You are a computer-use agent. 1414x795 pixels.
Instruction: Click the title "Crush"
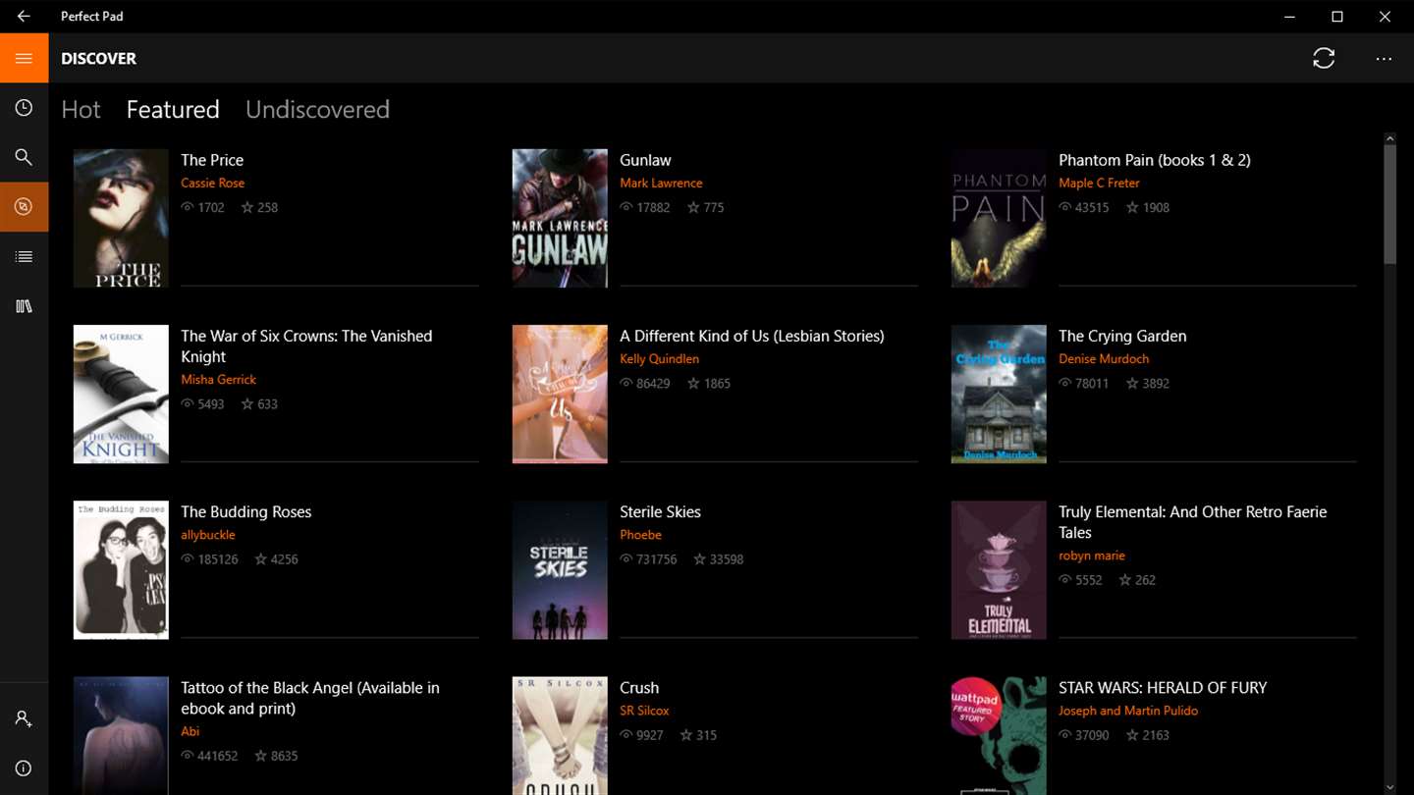pyautogui.click(x=639, y=688)
